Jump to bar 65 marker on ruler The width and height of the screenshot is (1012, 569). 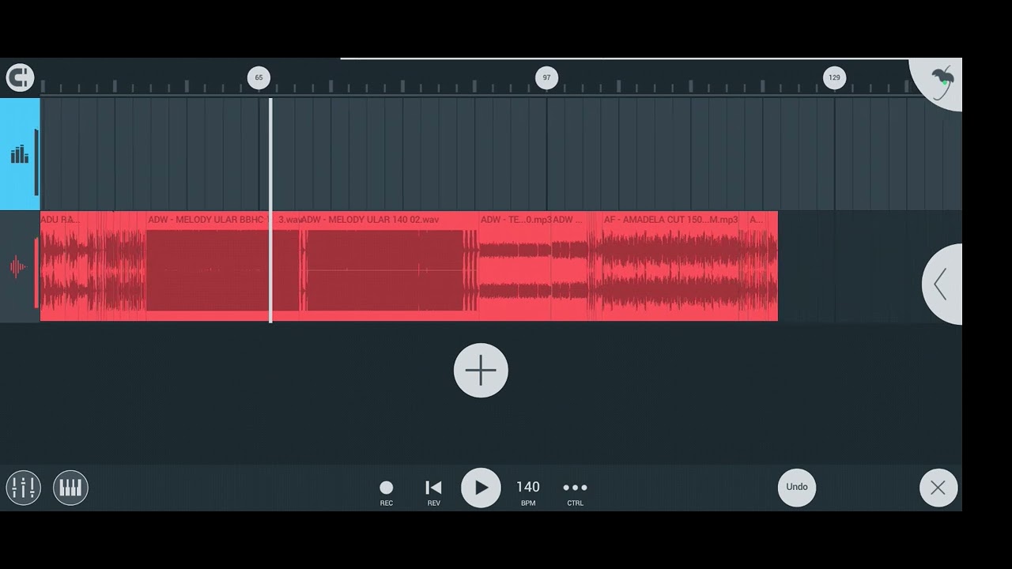(259, 77)
